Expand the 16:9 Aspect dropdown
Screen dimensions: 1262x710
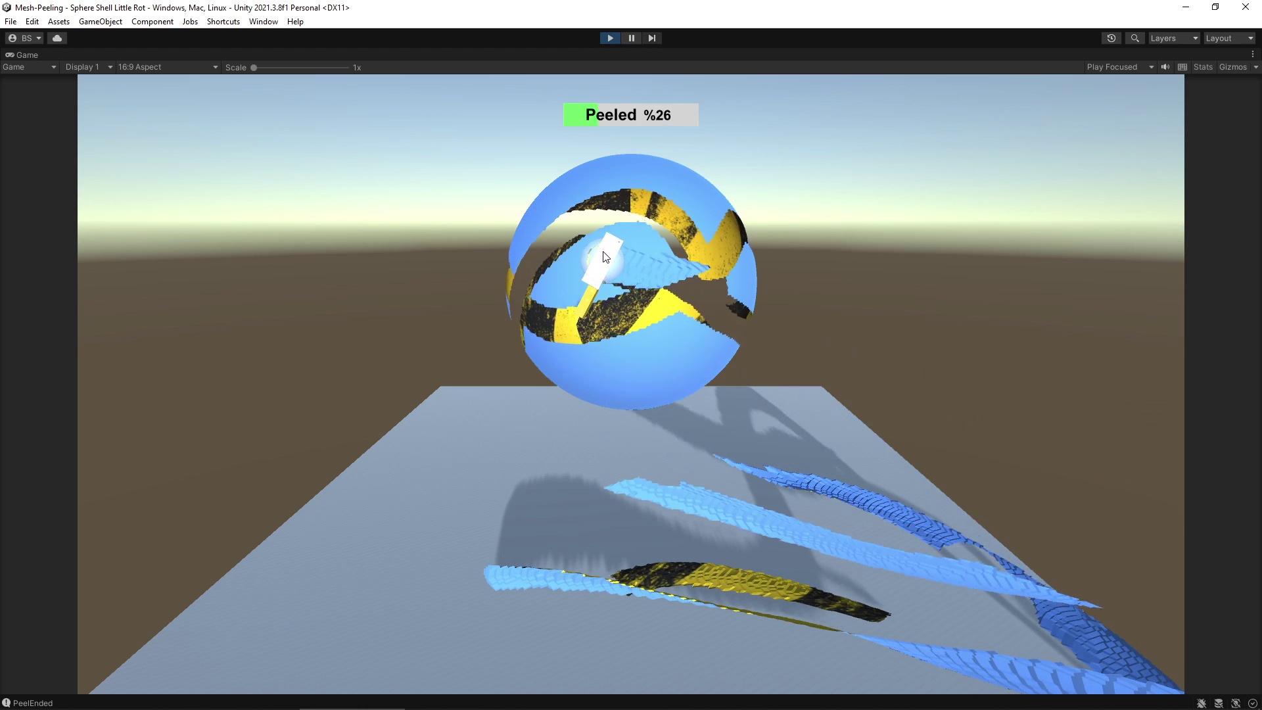[x=168, y=67]
